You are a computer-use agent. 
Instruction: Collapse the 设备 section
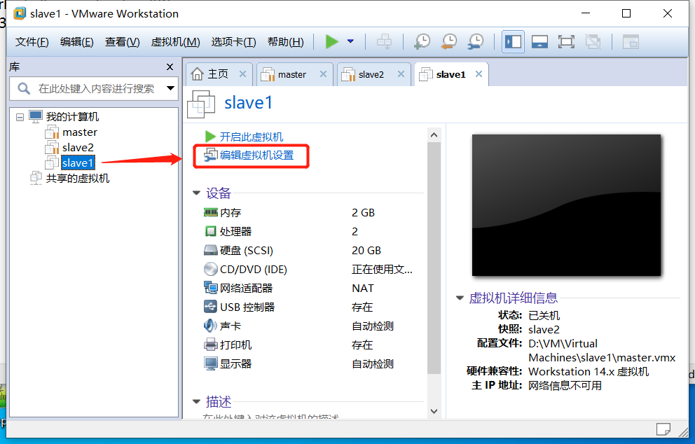click(x=196, y=193)
